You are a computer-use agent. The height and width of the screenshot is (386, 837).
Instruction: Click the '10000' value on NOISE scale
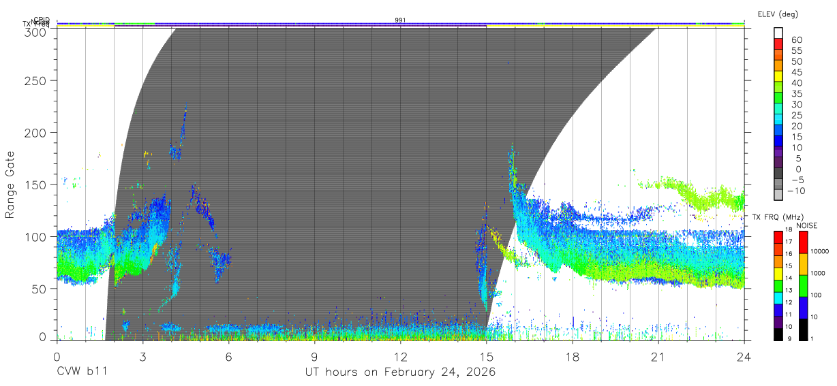820,251
